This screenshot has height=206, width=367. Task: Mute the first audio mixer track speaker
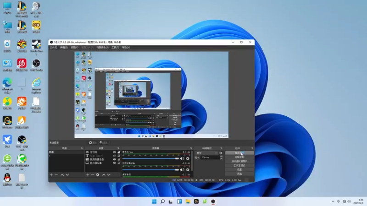coord(182,158)
